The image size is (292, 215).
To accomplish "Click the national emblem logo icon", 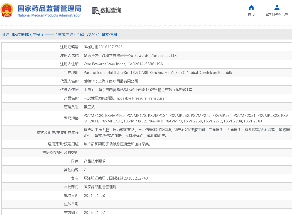I will point(7,10).
